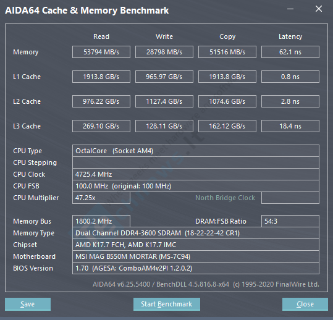Minimize the AIDA64 benchmark window
This screenshot has width=333, height=320.
pos(290,9)
